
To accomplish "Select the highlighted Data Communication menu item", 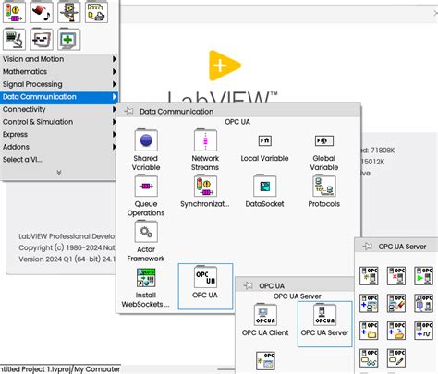I will point(59,97).
